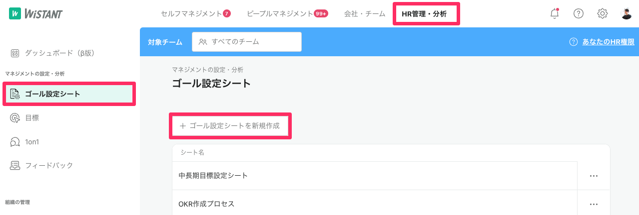Click the 目標 target icon

pyautogui.click(x=15, y=118)
